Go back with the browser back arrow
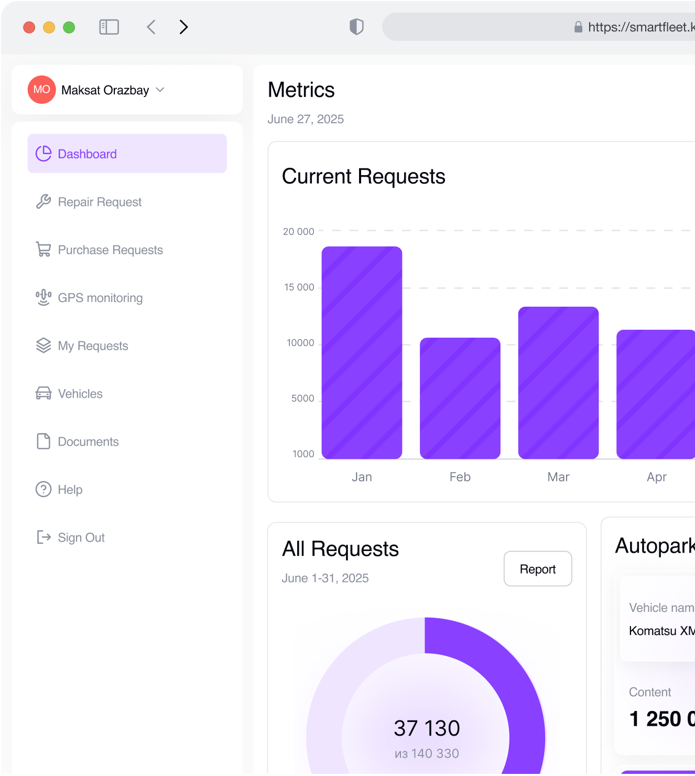Viewport: 695px width, 776px height. (151, 27)
